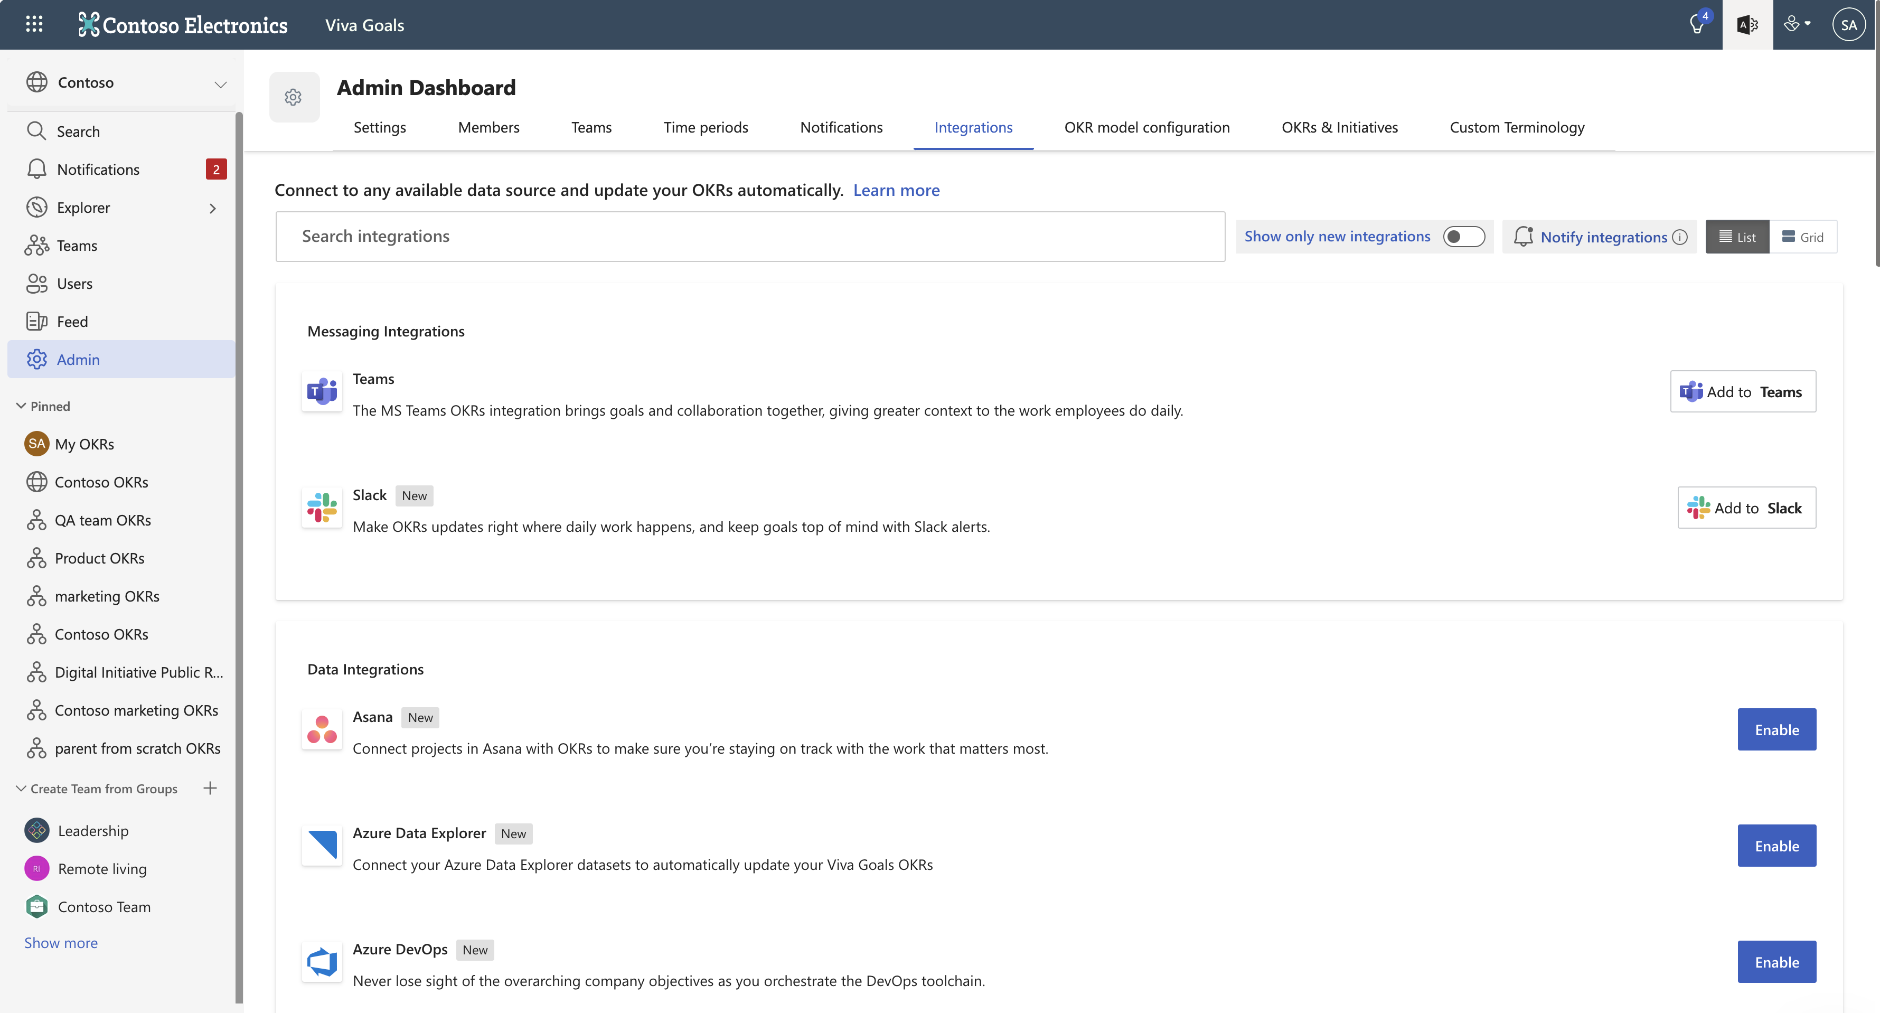
Task: Enable the Asana integration
Action: tap(1776, 729)
